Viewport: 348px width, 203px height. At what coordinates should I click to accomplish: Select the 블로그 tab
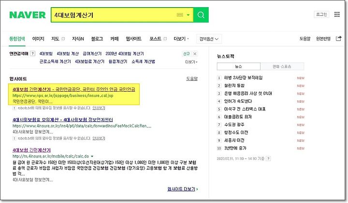[97, 39]
